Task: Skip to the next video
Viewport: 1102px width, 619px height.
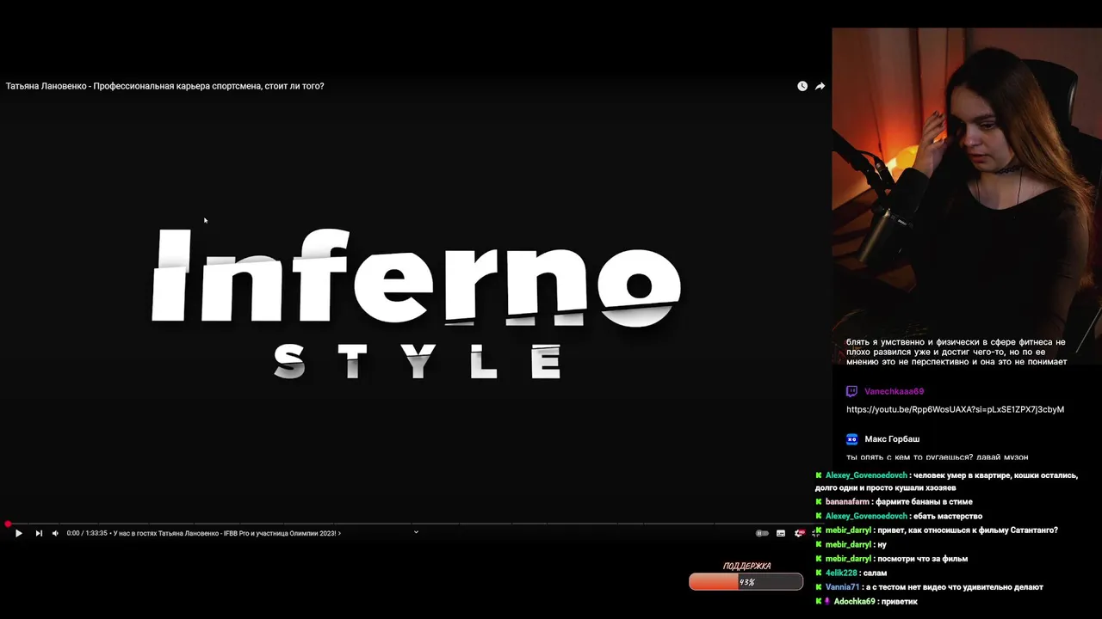Action: tap(38, 533)
